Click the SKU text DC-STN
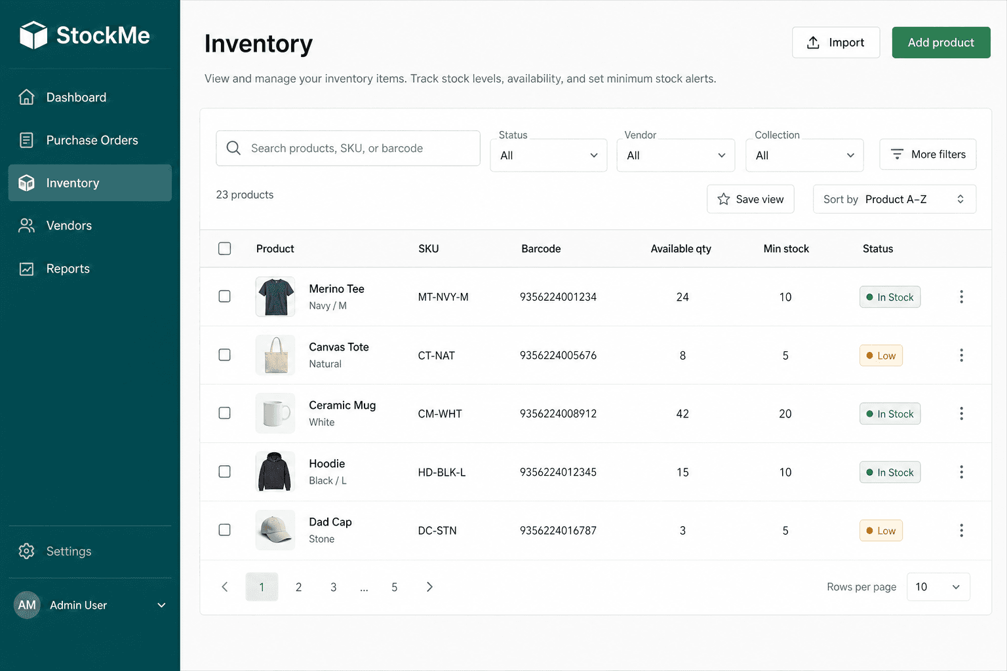The width and height of the screenshot is (1007, 671). pyautogui.click(x=437, y=531)
